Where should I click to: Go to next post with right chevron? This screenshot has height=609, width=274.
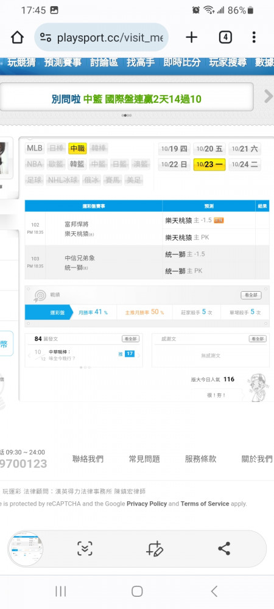click(x=139, y=356)
